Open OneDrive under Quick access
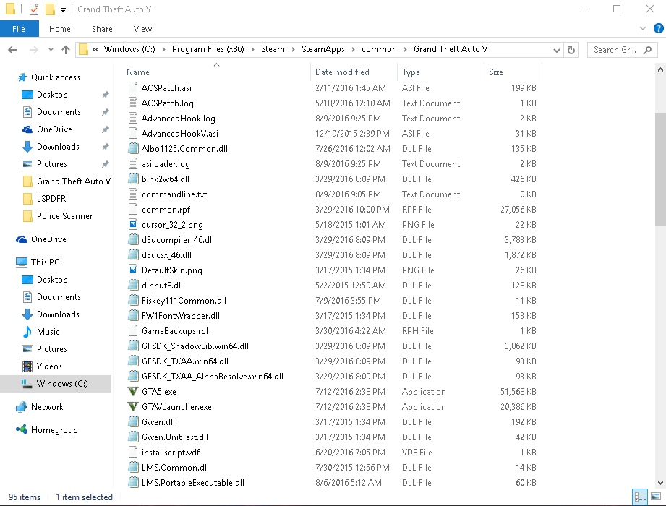666x506 pixels. (54, 129)
